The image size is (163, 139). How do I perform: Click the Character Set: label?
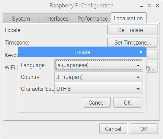pos(37,89)
